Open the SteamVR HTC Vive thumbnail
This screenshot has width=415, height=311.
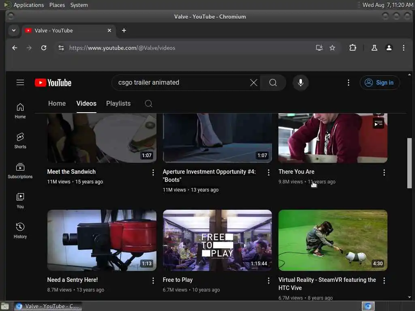[x=333, y=241]
